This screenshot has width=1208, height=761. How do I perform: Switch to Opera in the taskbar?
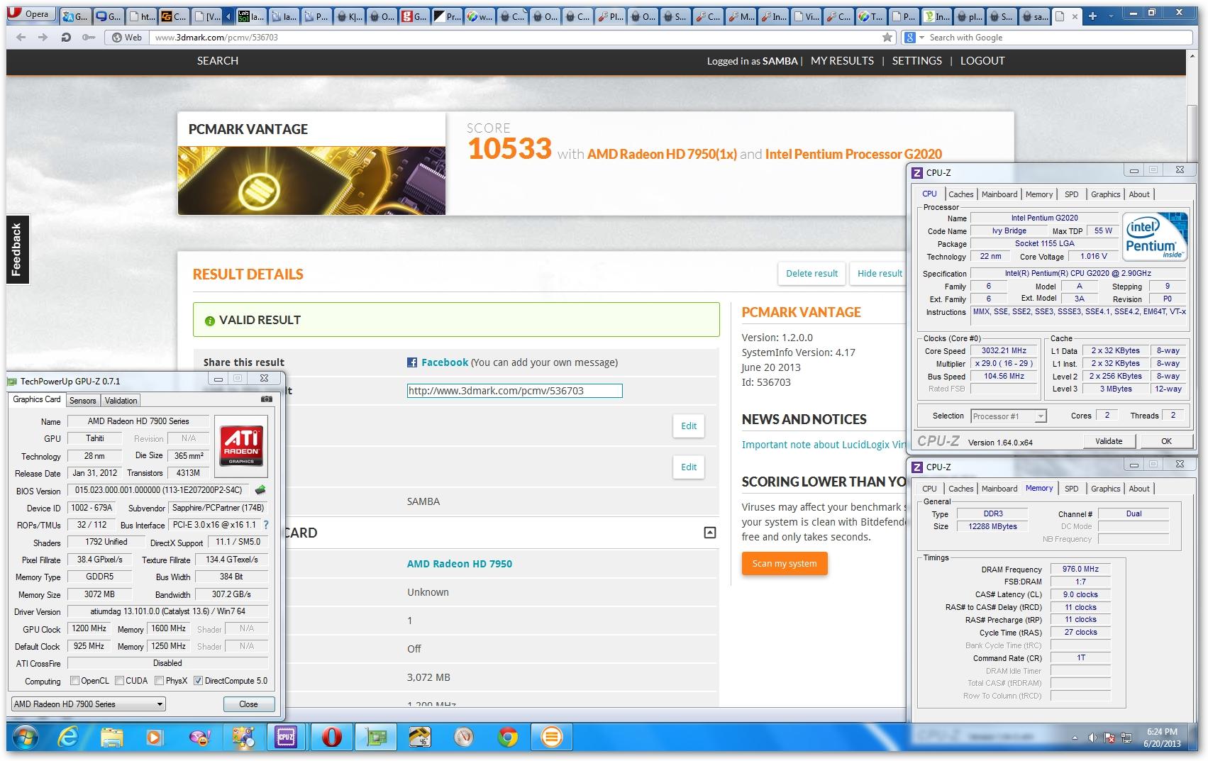pos(331,738)
